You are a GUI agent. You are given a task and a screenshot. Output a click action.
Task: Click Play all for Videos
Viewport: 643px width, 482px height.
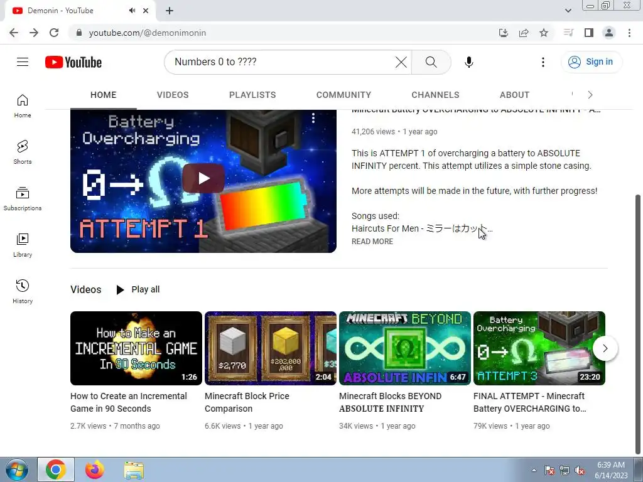(x=138, y=289)
